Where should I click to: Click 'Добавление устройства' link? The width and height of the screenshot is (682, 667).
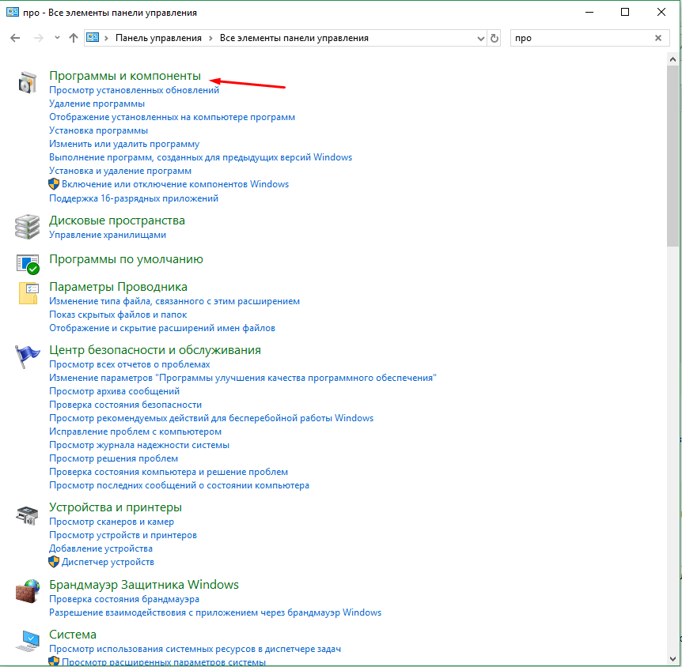(x=101, y=548)
